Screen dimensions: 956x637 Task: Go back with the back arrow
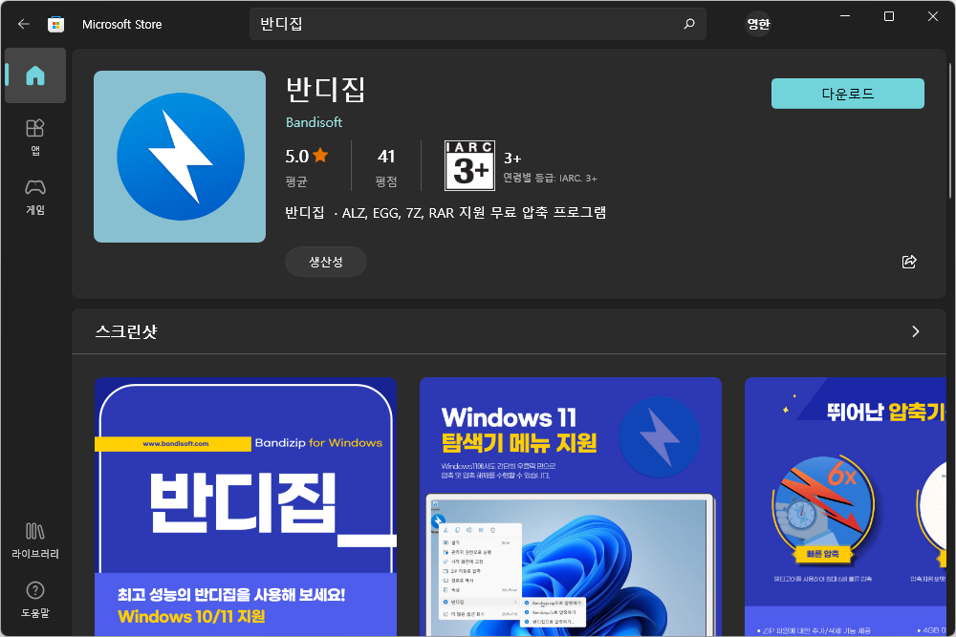[x=24, y=25]
